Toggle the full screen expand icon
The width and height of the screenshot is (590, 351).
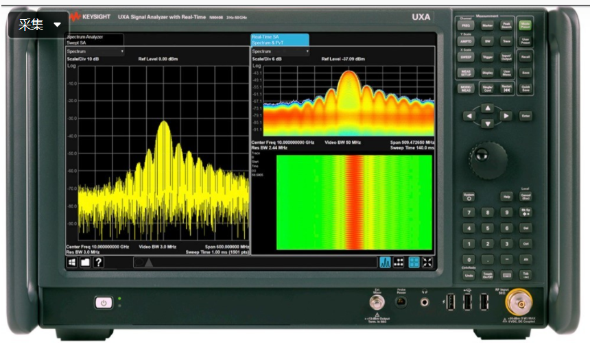point(427,263)
